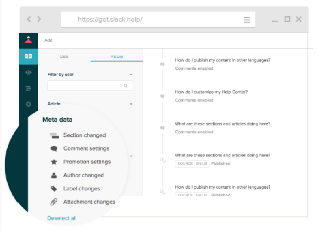Click the Label changes tag icon
Viewport: 318px width, 231px height.
[54, 189]
